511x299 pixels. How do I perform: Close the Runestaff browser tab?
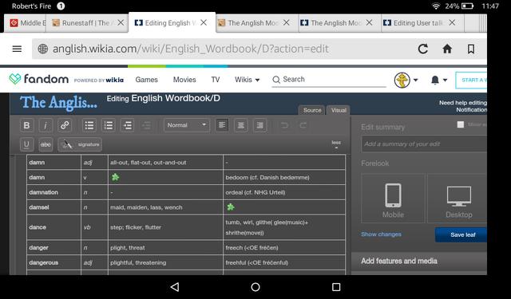(121, 22)
